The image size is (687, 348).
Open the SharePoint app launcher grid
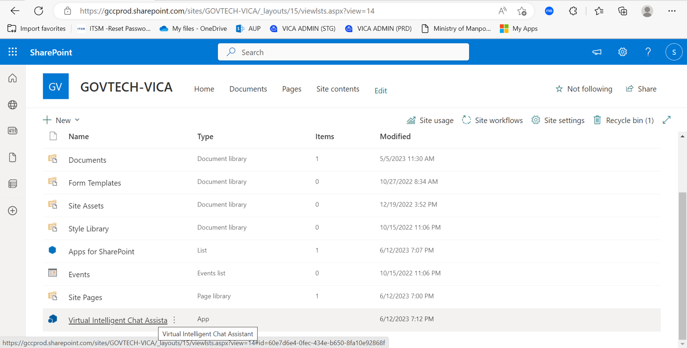(x=13, y=52)
